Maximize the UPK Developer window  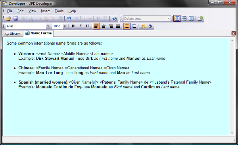[219, 2]
